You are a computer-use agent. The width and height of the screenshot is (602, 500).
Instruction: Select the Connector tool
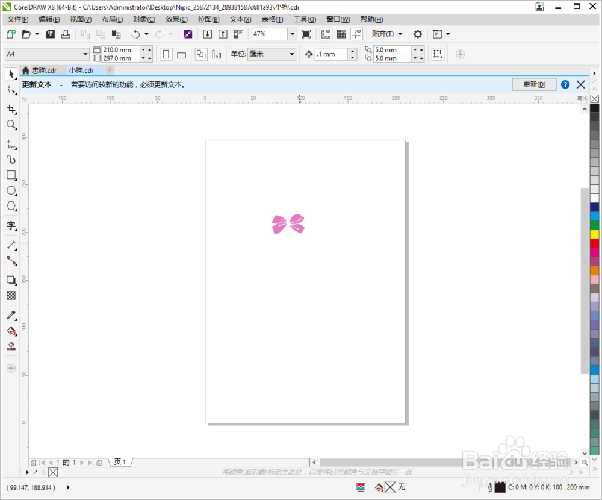(11, 261)
